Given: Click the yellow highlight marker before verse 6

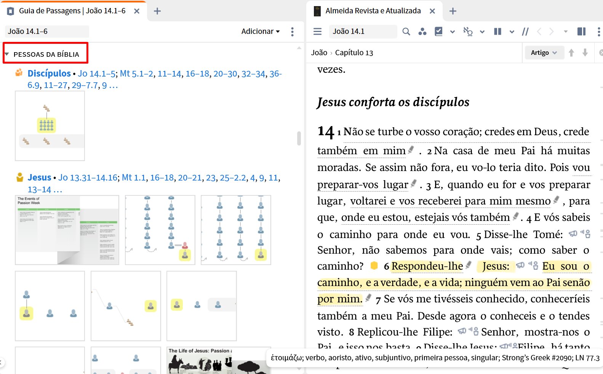Looking at the screenshot, I should [374, 265].
